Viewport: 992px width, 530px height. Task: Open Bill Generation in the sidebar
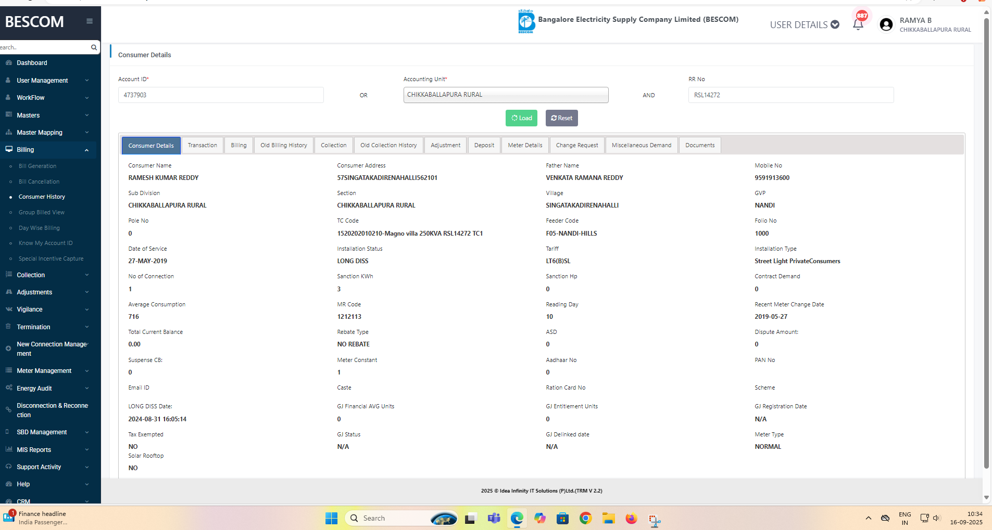point(37,166)
